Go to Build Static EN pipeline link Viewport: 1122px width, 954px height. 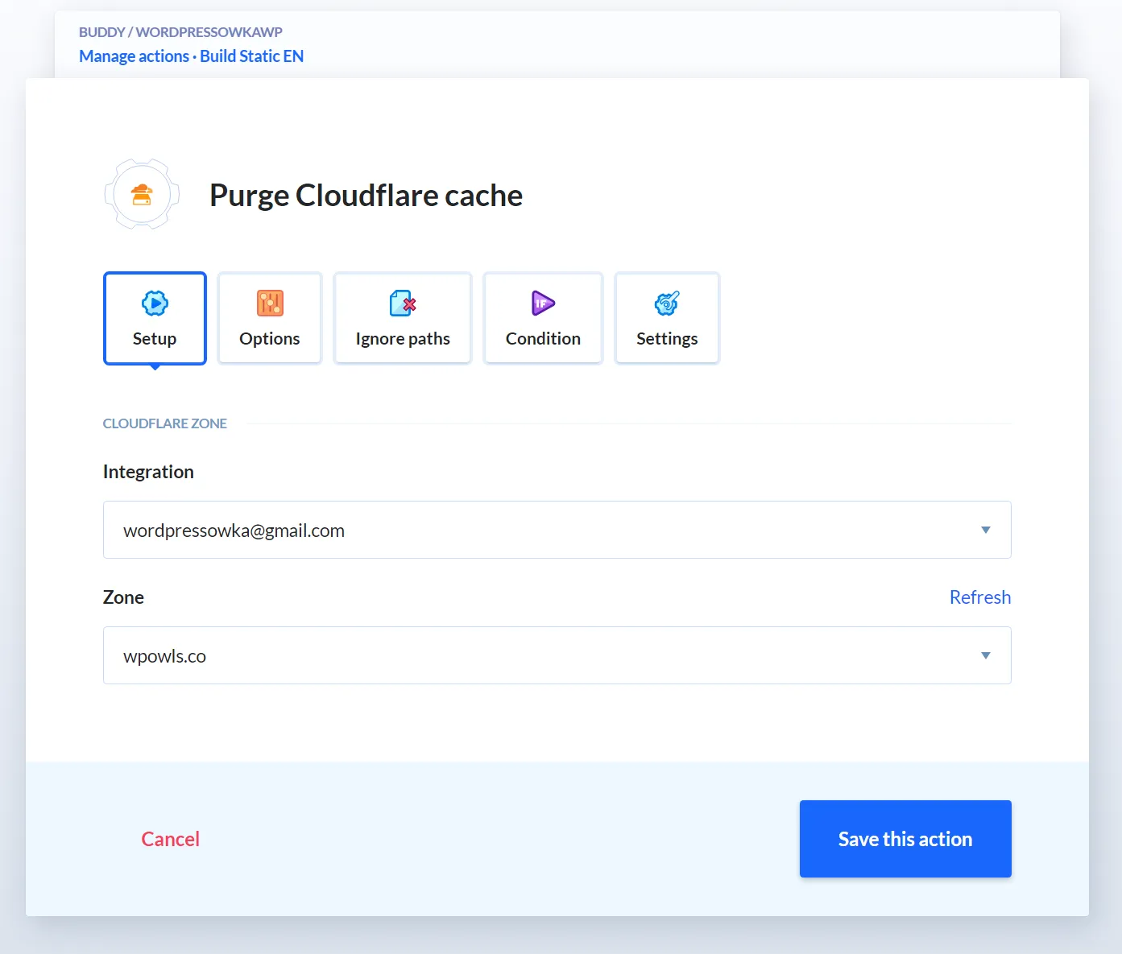click(252, 56)
